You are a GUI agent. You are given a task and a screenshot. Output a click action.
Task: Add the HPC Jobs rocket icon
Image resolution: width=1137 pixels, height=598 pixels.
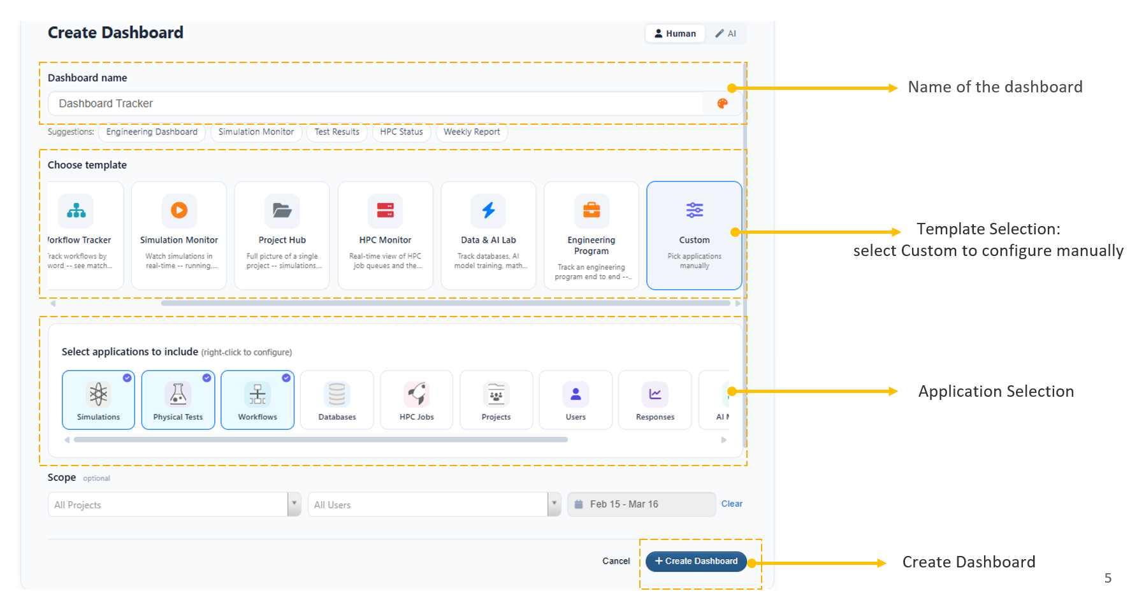417,395
